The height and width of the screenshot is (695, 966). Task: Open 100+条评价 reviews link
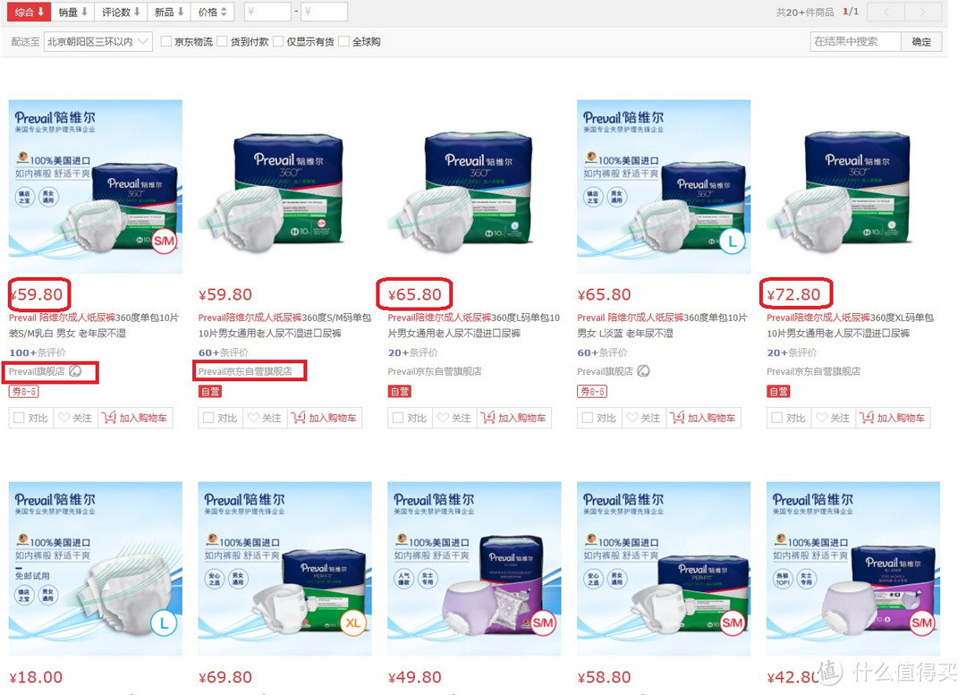pos(37,352)
